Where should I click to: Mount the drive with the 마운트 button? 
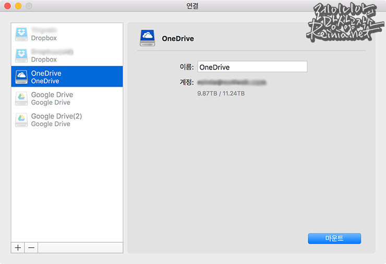click(x=334, y=238)
